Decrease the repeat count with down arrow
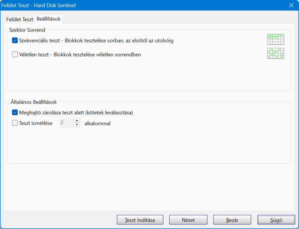This screenshot has width=299, height=229. [x=77, y=125]
